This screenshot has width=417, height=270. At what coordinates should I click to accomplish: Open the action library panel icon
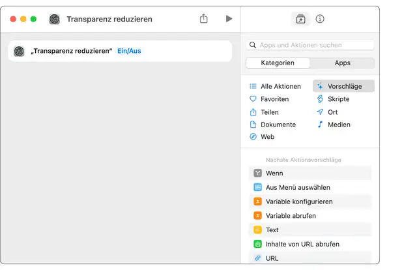tap(300, 19)
